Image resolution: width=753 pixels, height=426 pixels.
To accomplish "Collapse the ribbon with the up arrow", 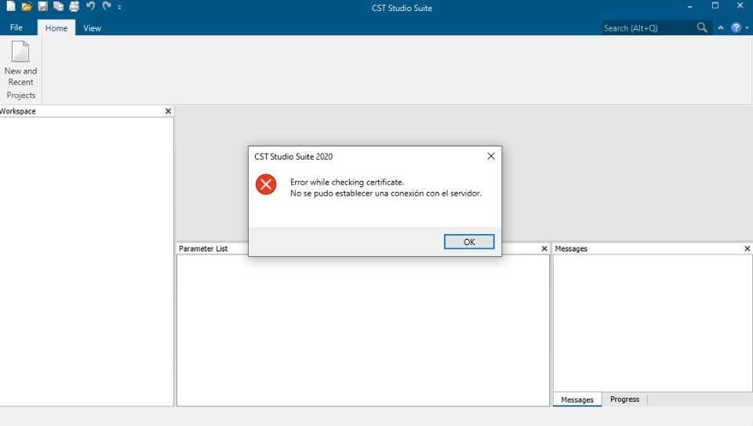I will point(721,27).
